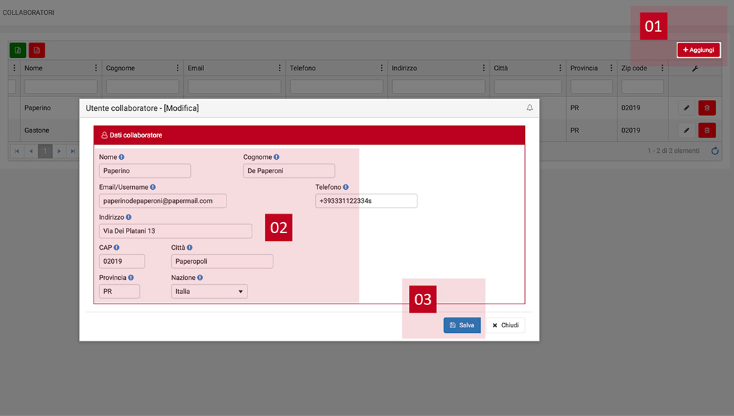The image size is (734, 416).
Task: Click the Provincia column filter box
Action: 591,87
